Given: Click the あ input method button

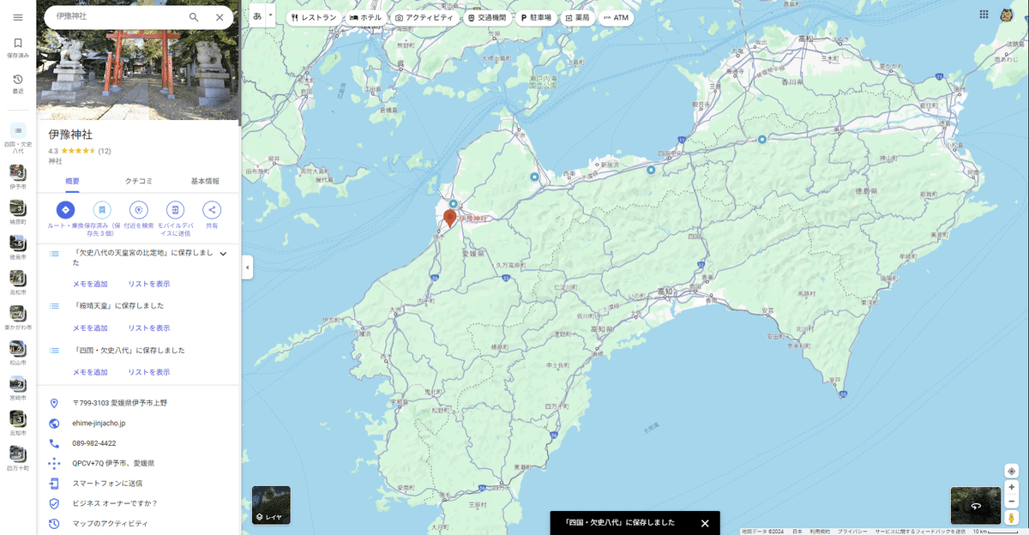Looking at the screenshot, I should click(256, 15).
